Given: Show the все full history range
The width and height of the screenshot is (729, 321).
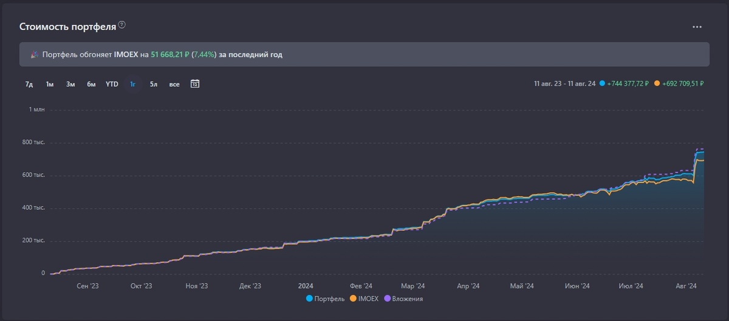Looking at the screenshot, I should 174,84.
